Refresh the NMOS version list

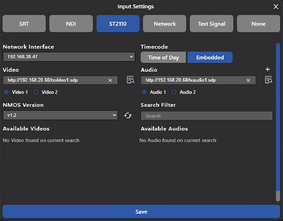(127, 116)
